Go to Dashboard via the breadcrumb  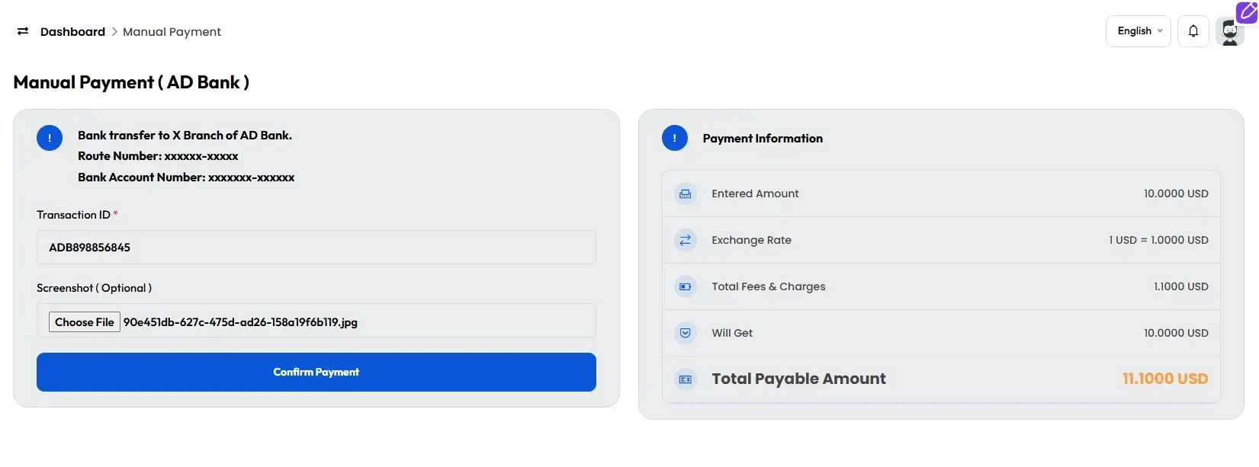tap(72, 31)
